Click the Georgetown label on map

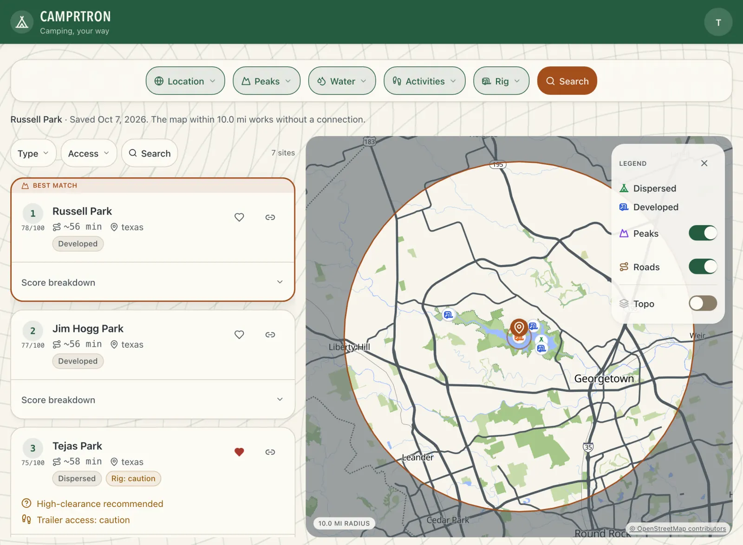(604, 379)
